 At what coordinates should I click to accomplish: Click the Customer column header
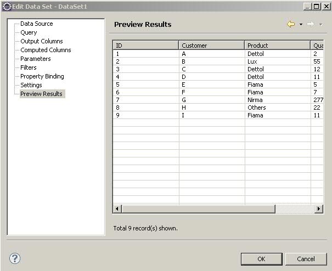pos(211,46)
